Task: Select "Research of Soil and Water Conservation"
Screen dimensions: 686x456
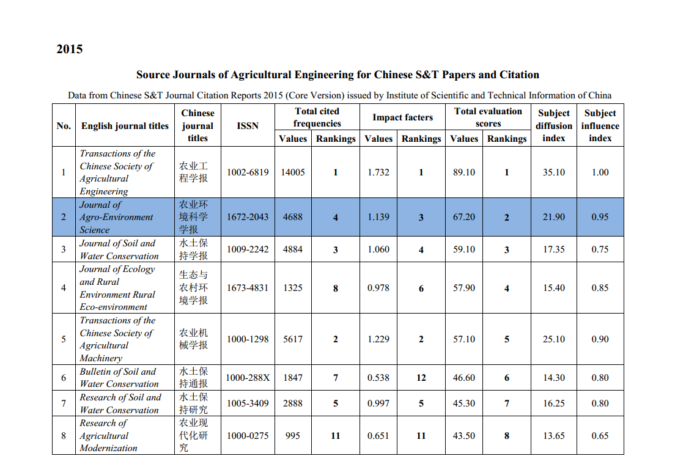Action: [x=120, y=403]
